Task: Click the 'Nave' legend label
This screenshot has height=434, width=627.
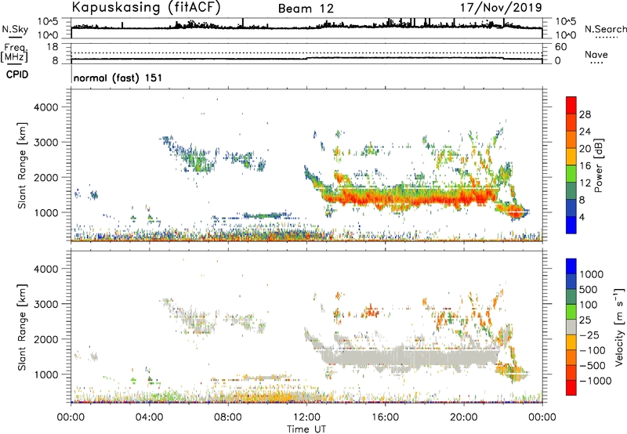Action: click(x=596, y=54)
